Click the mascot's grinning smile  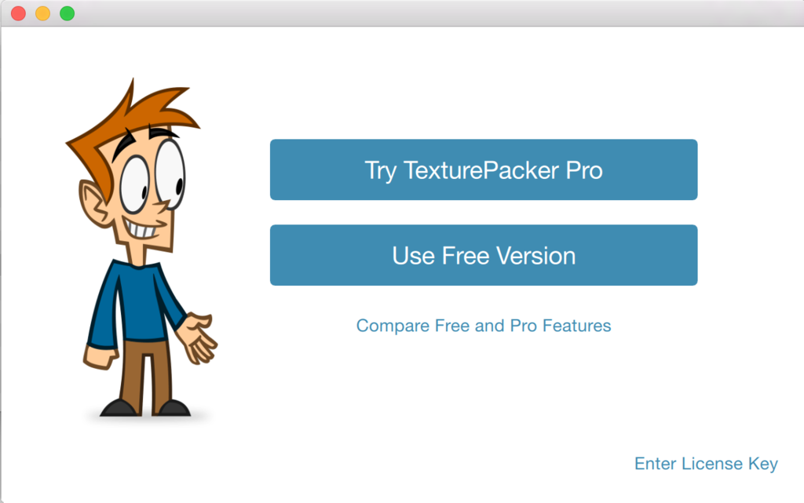pyautogui.click(x=144, y=228)
